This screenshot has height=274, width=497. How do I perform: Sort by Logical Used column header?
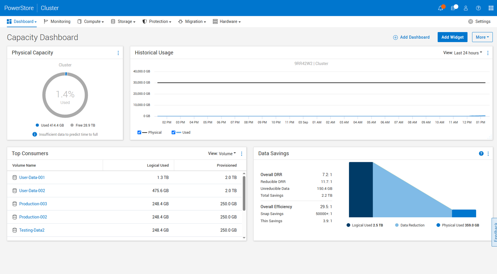tap(158, 165)
